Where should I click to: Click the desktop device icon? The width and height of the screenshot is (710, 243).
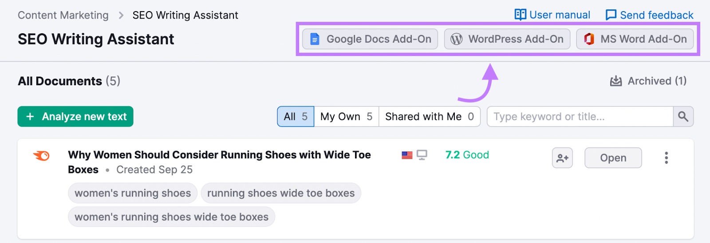422,155
